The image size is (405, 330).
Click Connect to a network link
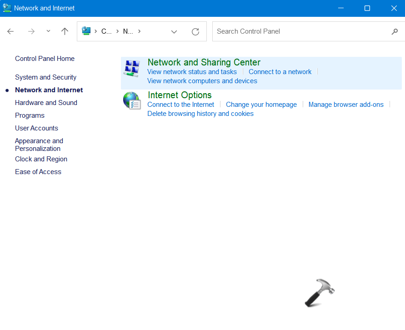[x=280, y=72]
